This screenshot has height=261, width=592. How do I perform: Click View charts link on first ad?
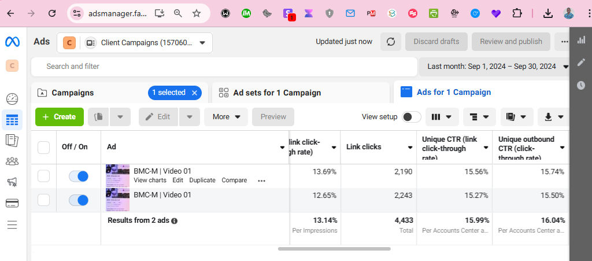click(x=150, y=180)
